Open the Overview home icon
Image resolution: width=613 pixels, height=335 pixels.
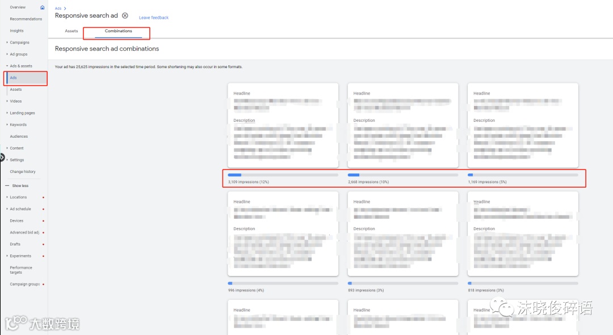(x=42, y=7)
